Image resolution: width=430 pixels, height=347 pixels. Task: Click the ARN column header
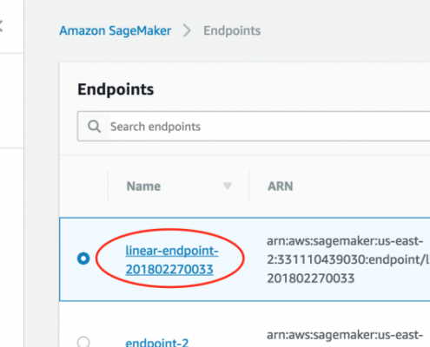pyautogui.click(x=281, y=187)
